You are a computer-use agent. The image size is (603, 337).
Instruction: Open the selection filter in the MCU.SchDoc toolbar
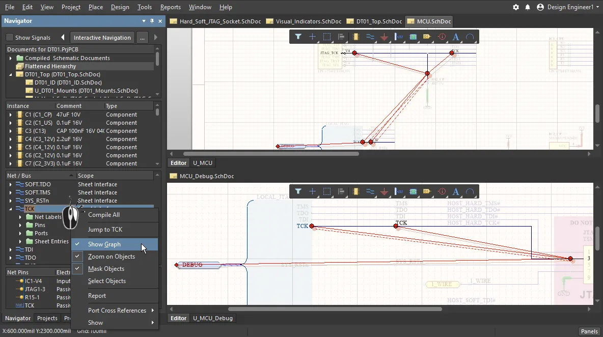coord(298,37)
